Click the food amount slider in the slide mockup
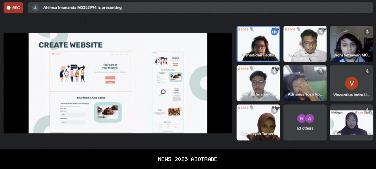This screenshot has height=169, width=376. tap(70, 106)
